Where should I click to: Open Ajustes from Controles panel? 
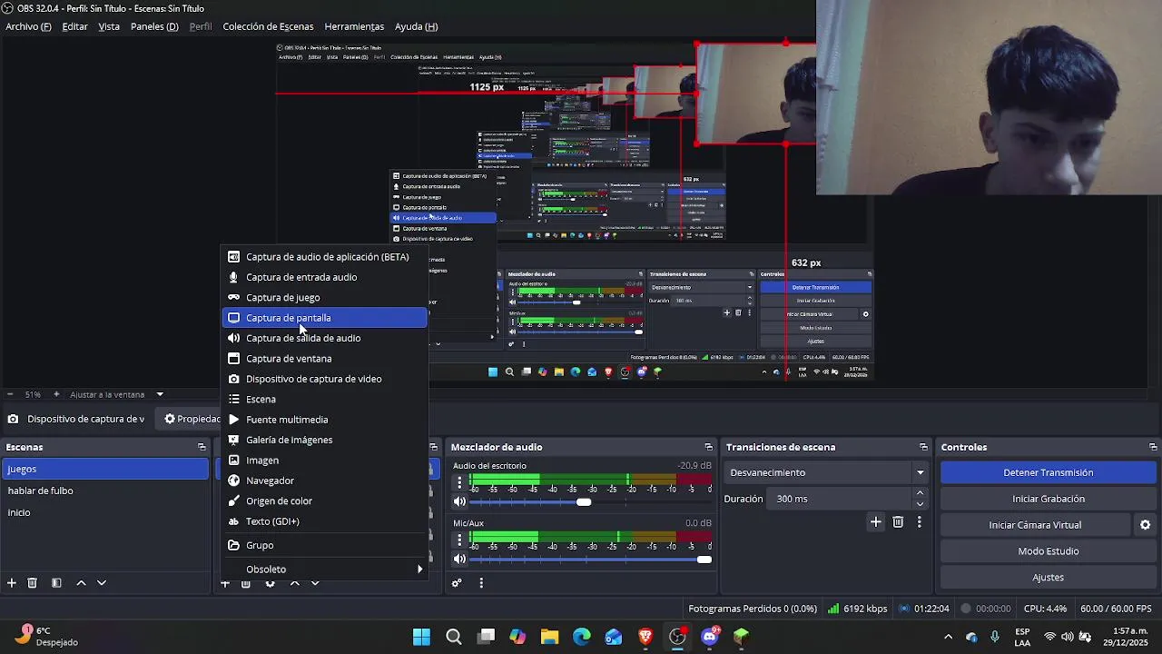1048,578
